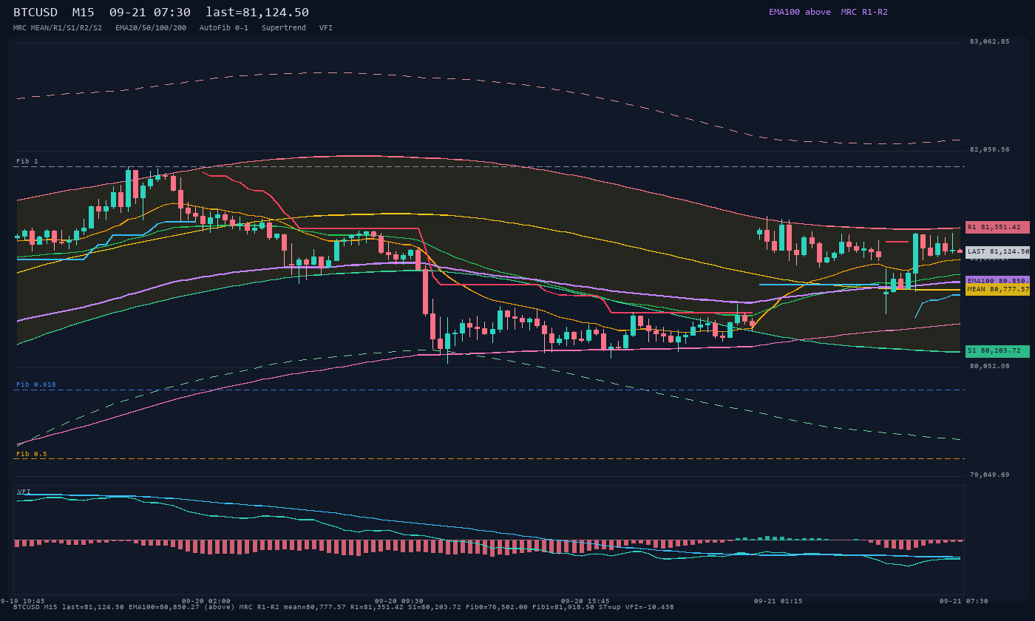Screen dimensions: 1035x621
Task: Click the 09-20 15:45 time axis label
Action: click(586, 601)
